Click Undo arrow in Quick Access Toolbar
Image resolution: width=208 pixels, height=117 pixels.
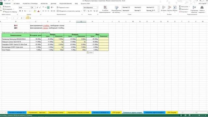(4, 1)
